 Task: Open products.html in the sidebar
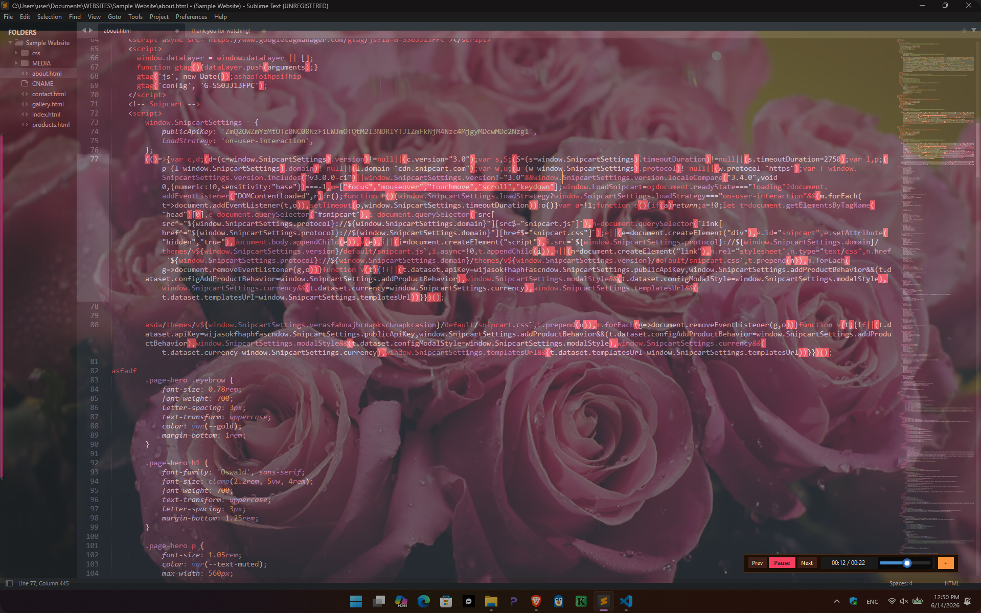pyautogui.click(x=51, y=125)
